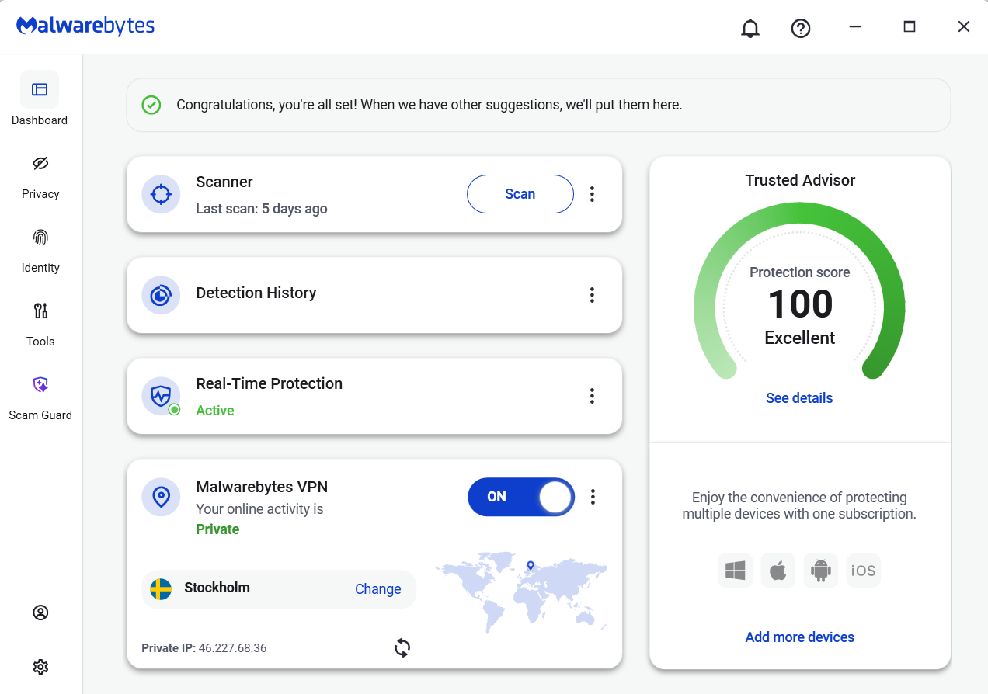Screen dimensions: 988x694
Task: Click the Real-Time Protection Active status
Action: (215, 411)
